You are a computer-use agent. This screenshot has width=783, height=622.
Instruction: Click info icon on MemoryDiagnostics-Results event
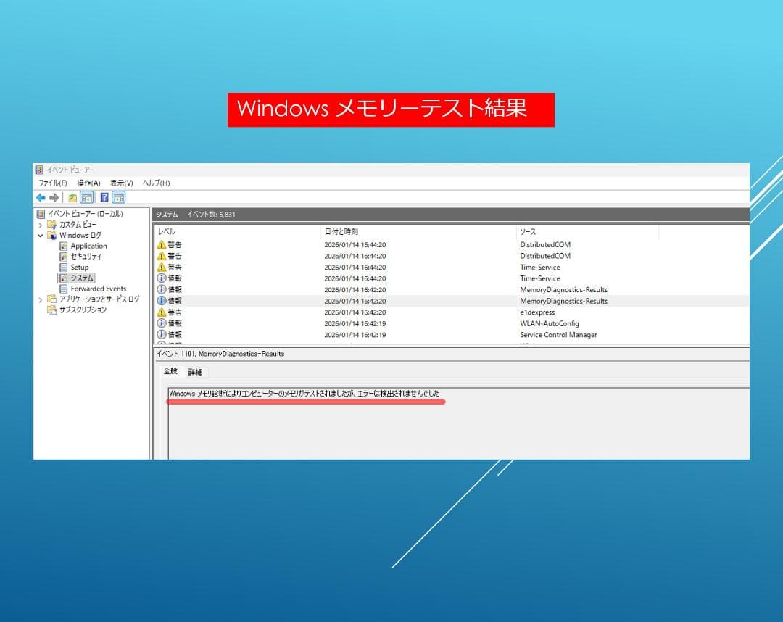click(x=162, y=289)
